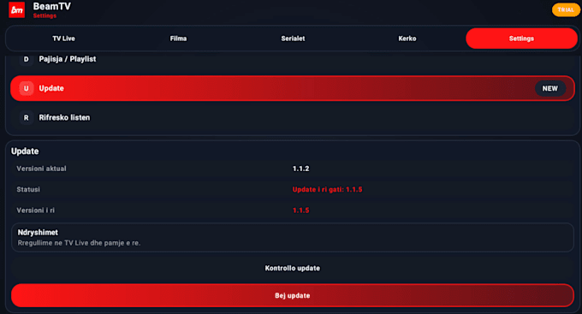Click the 'Versioni aktual' label
582x314 pixels.
click(41, 169)
